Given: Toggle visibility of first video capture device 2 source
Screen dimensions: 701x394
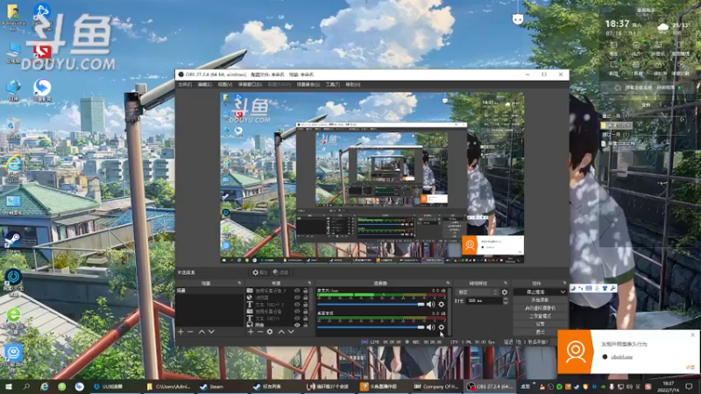Looking at the screenshot, I should [x=297, y=291].
